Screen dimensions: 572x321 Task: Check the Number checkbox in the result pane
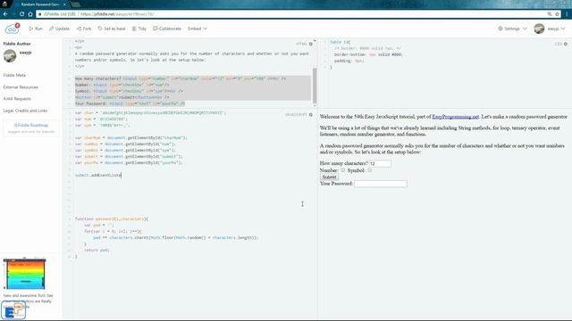pyautogui.click(x=343, y=170)
